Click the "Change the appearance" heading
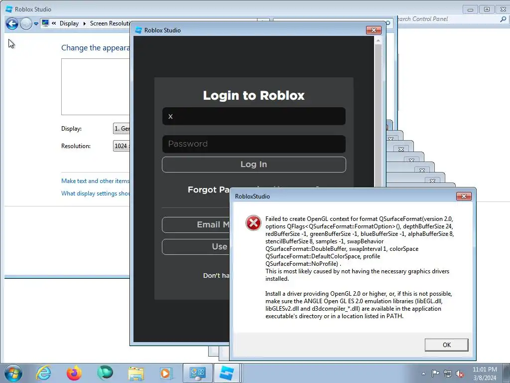Screen dimensions: 510x383 [95, 47]
